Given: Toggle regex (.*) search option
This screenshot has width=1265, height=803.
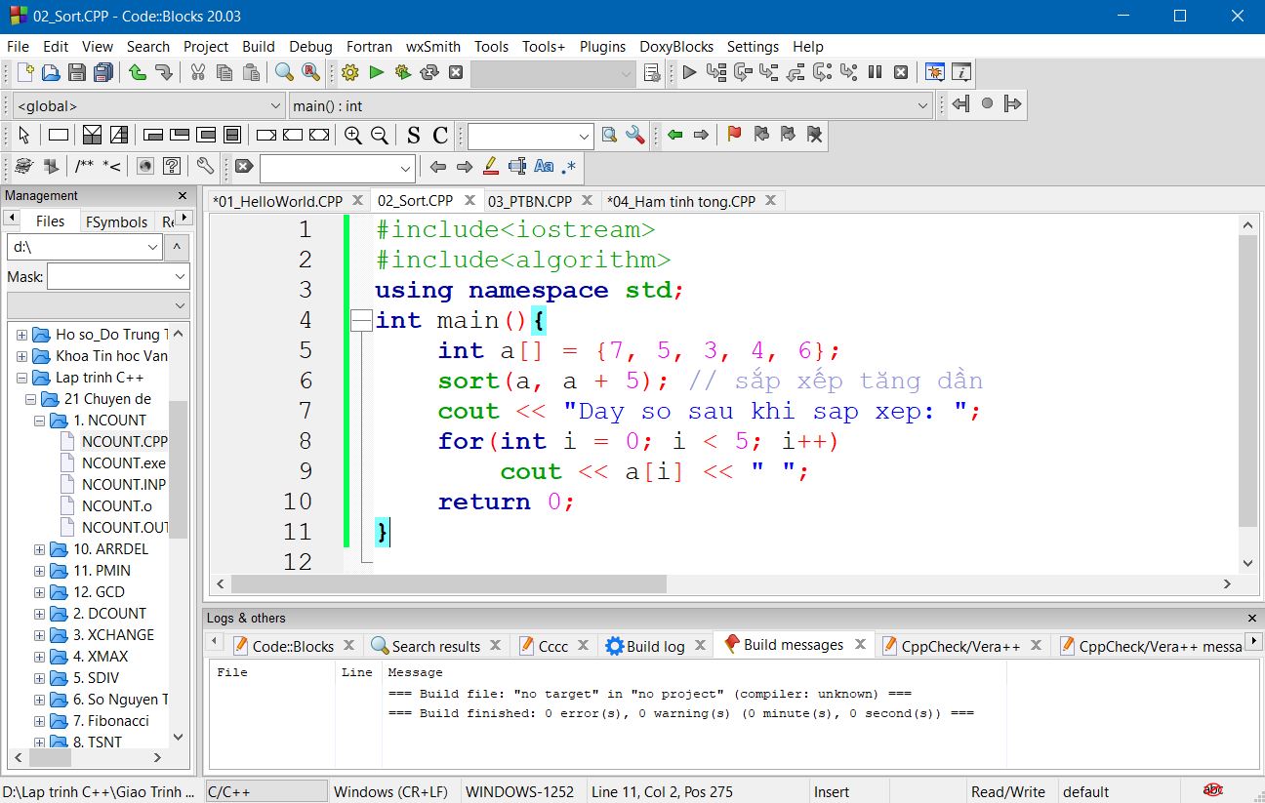Looking at the screenshot, I should [569, 167].
